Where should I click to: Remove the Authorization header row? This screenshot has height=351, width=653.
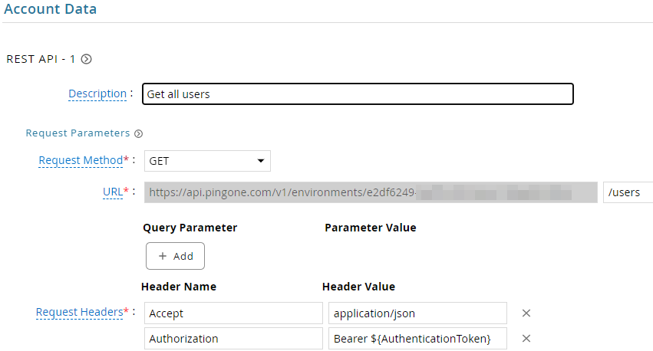(x=526, y=339)
